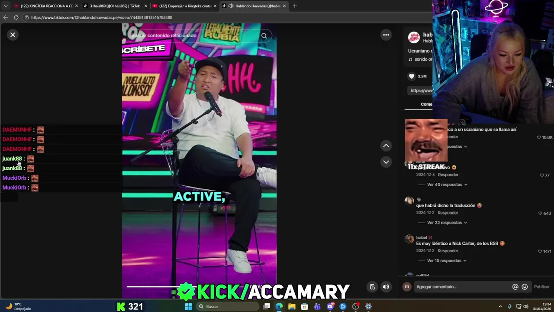Image resolution: width=554 pixels, height=312 pixels.
Task: Like the comment with 643 likes
Action: point(540,213)
